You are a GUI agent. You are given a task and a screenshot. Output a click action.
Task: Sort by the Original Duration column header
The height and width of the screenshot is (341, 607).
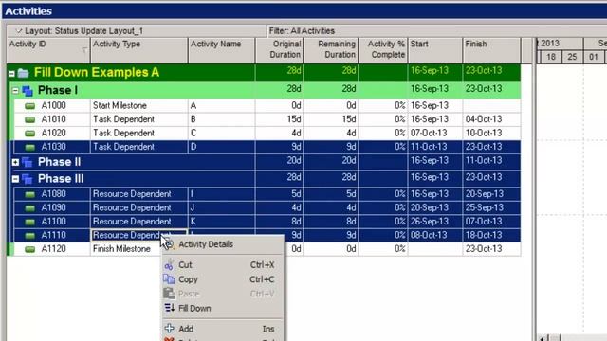[279, 50]
